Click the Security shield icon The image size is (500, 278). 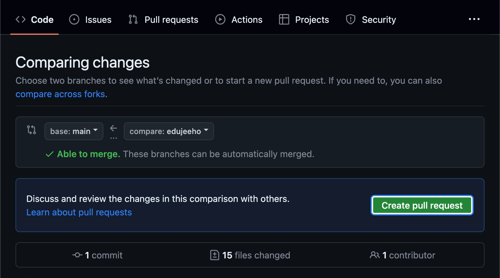[x=350, y=20]
